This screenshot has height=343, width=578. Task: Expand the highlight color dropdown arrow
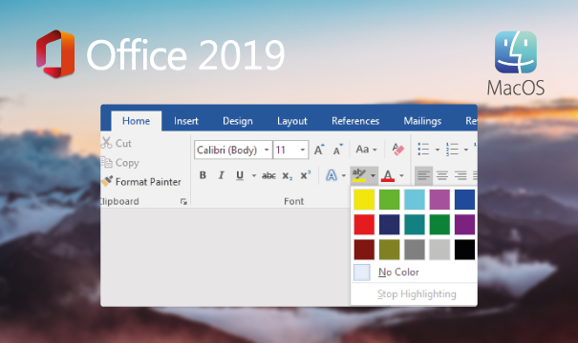click(373, 175)
